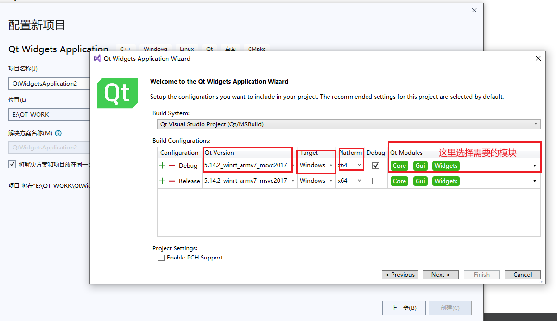This screenshot has width=557, height=321.
Task: Check the Debug checkbox in the Release row
Action: coord(376,181)
